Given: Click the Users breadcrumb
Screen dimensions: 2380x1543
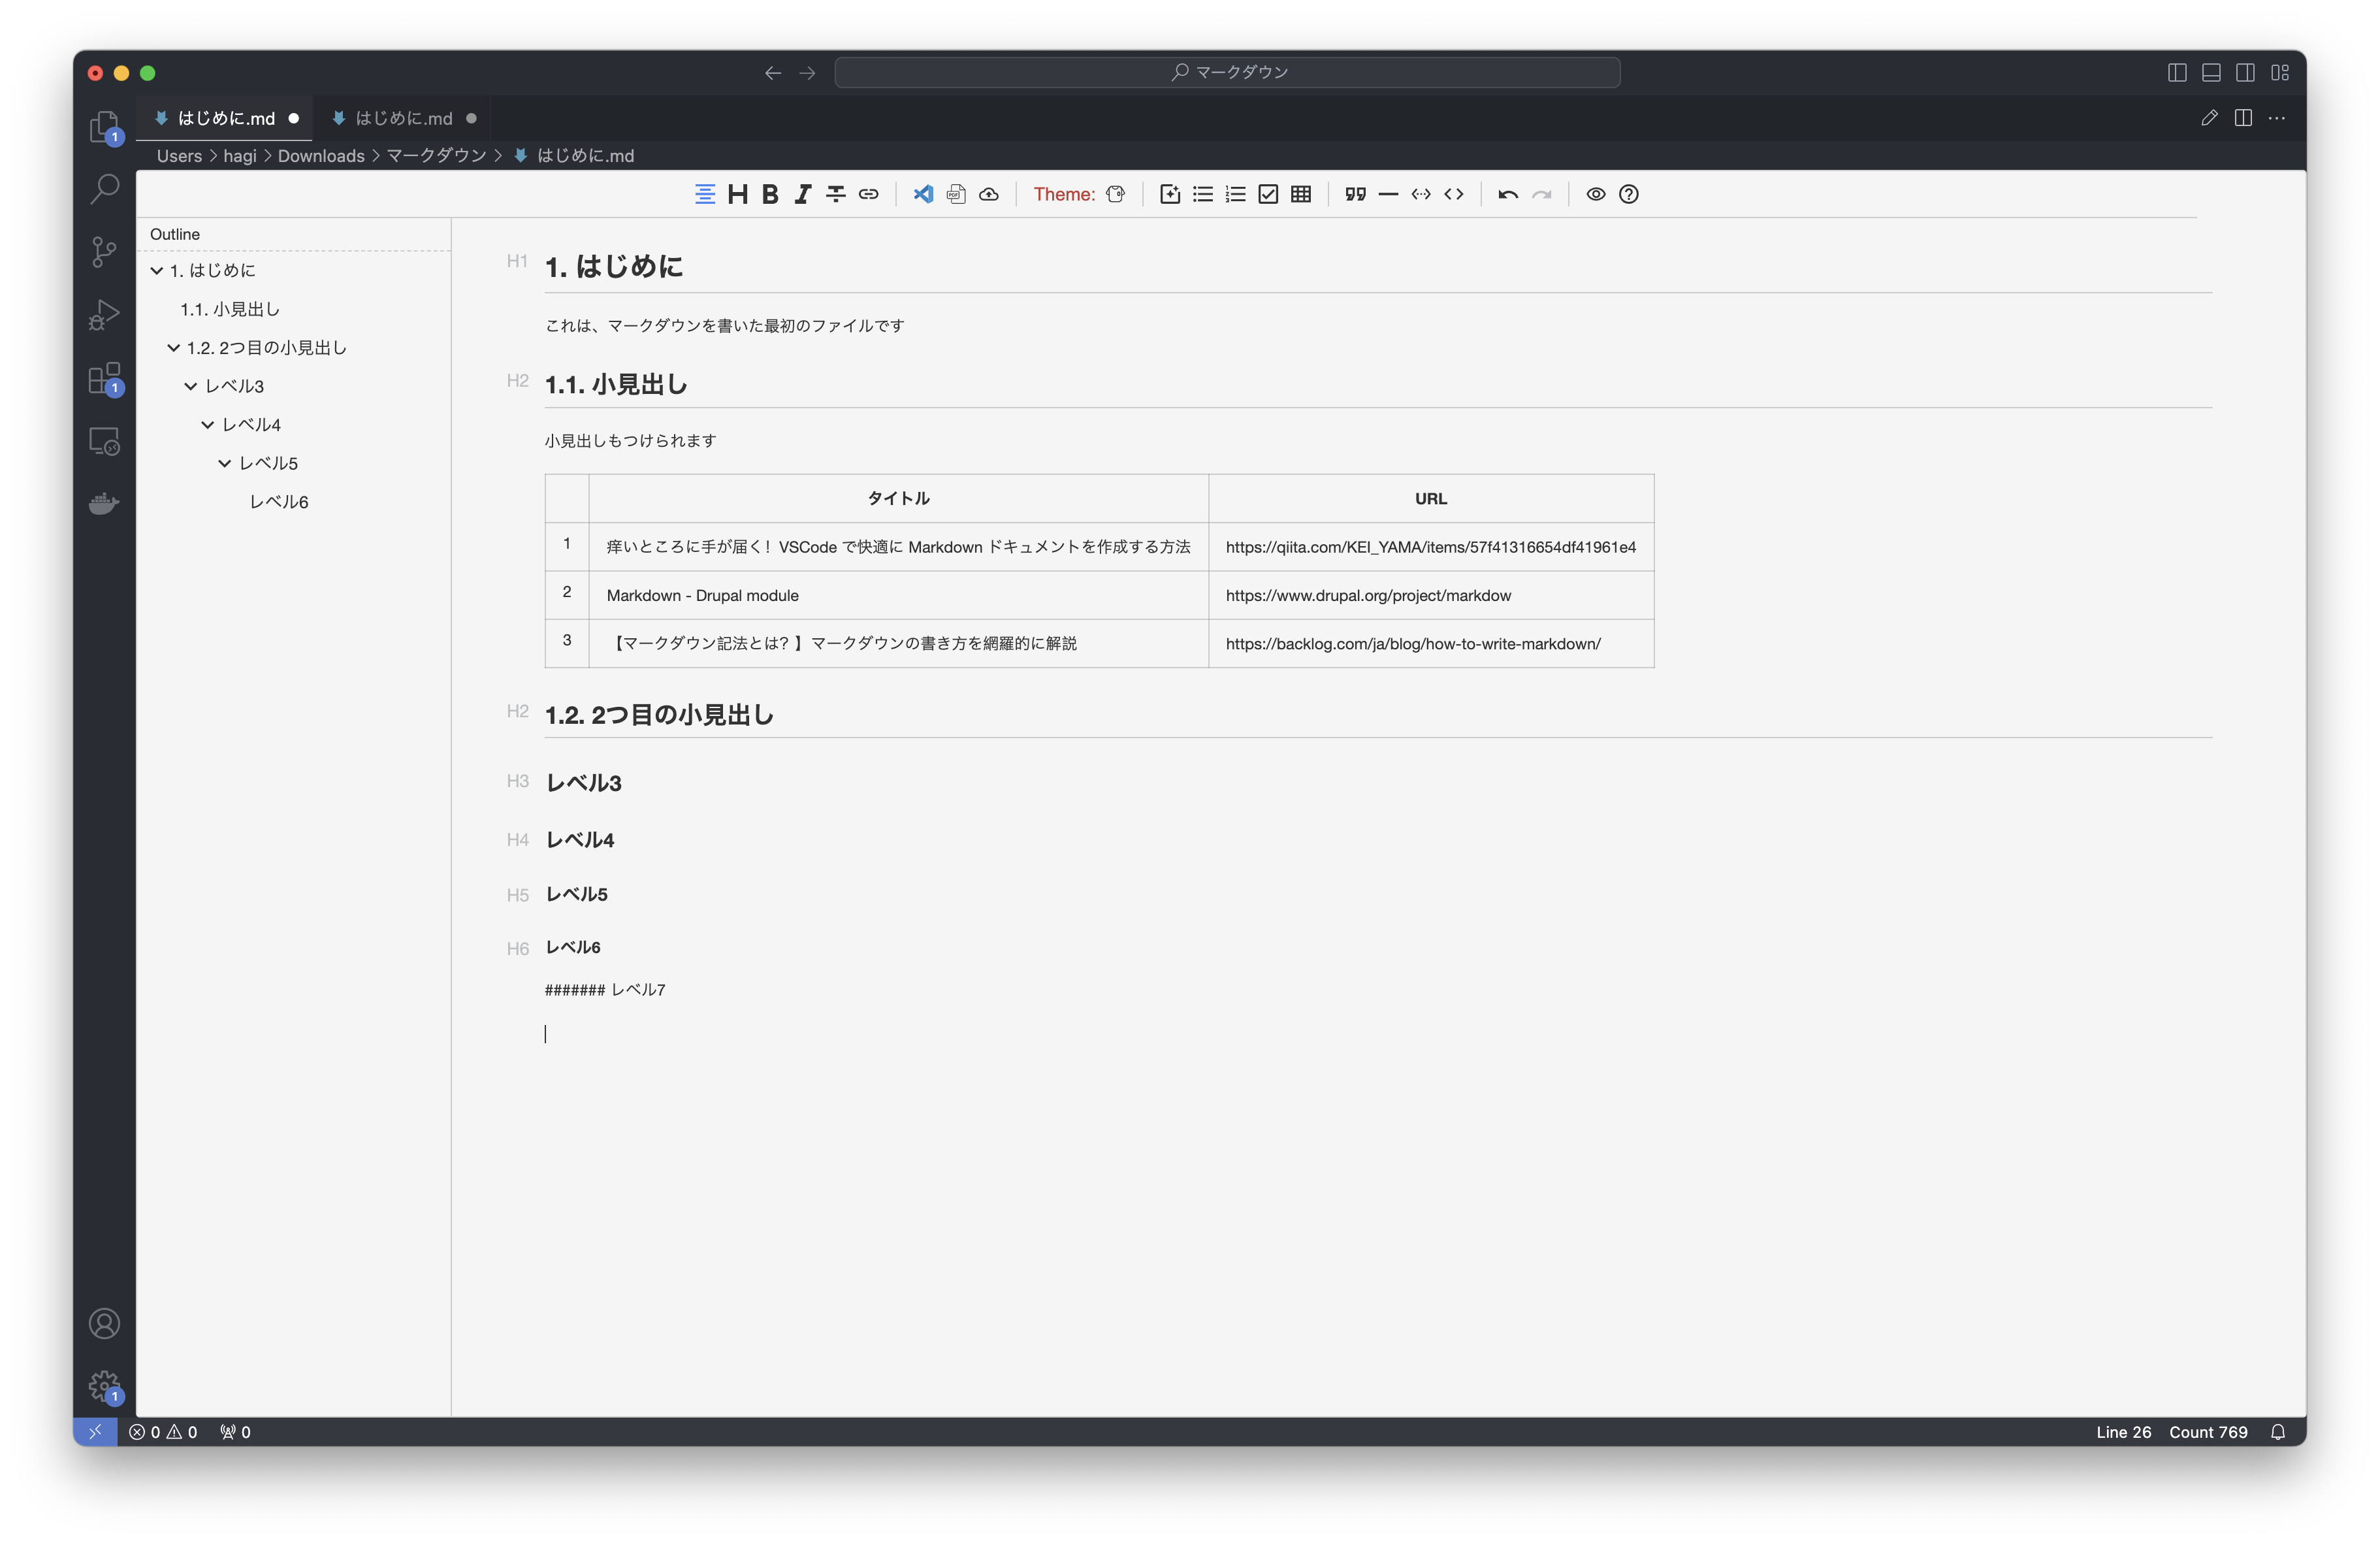Looking at the screenshot, I should (179, 156).
